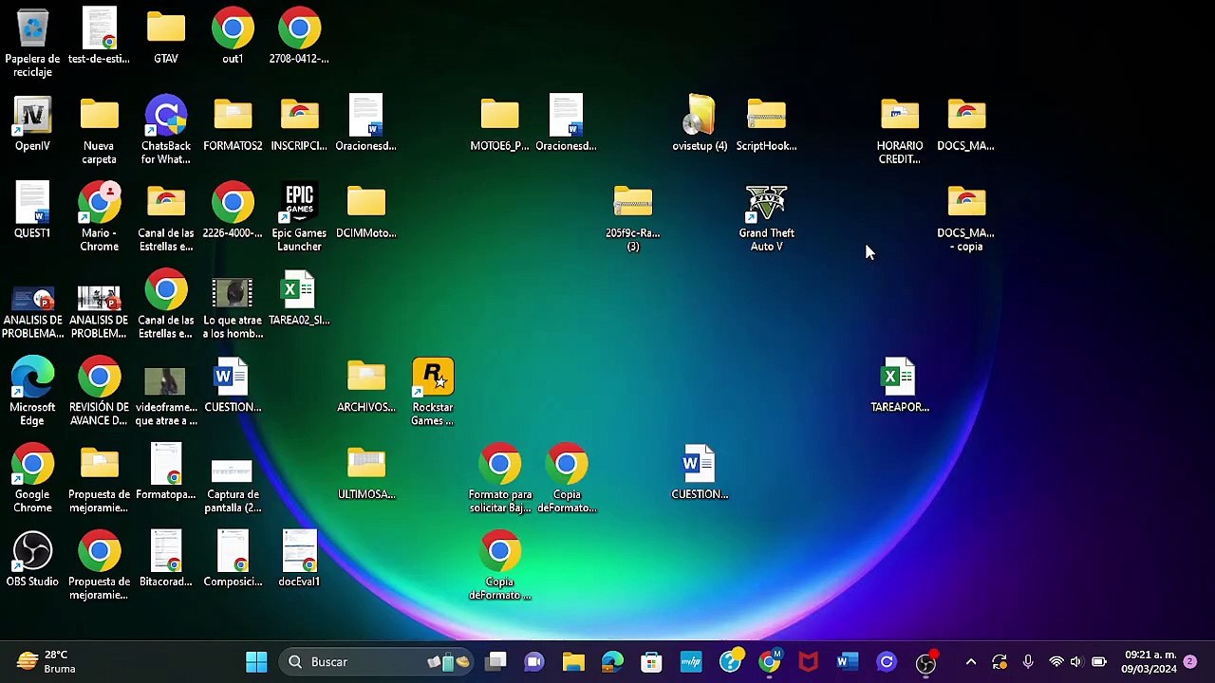Select the test-de-esti... document icon
Screen dimensions: 1215x683
click(99, 38)
